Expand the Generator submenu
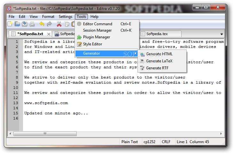This screenshot has width=234, height=154. point(107,53)
